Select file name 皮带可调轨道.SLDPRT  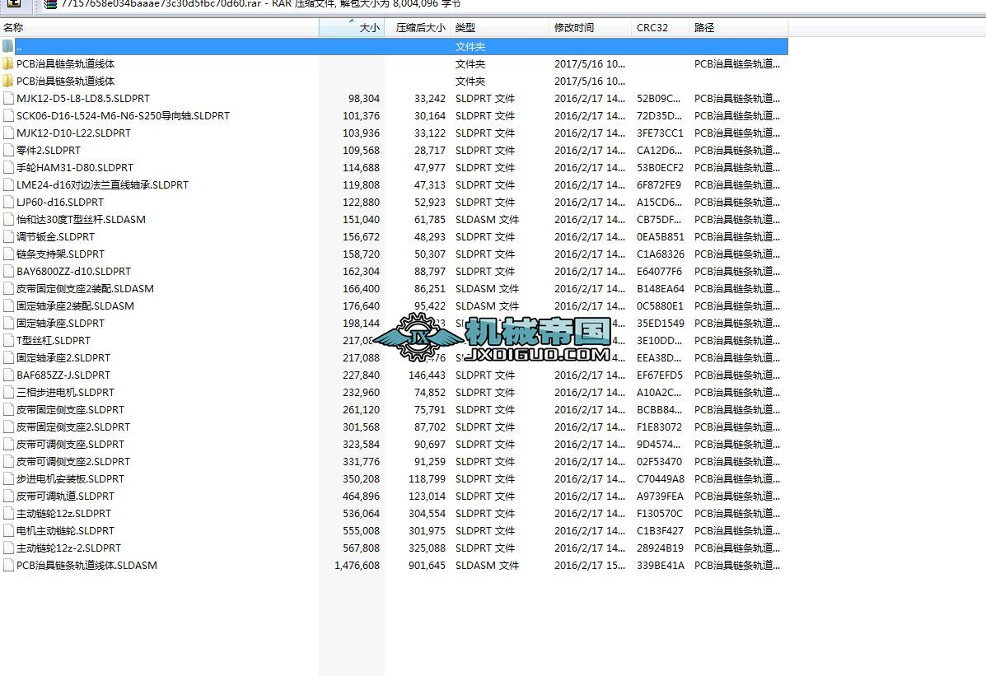[65, 497]
